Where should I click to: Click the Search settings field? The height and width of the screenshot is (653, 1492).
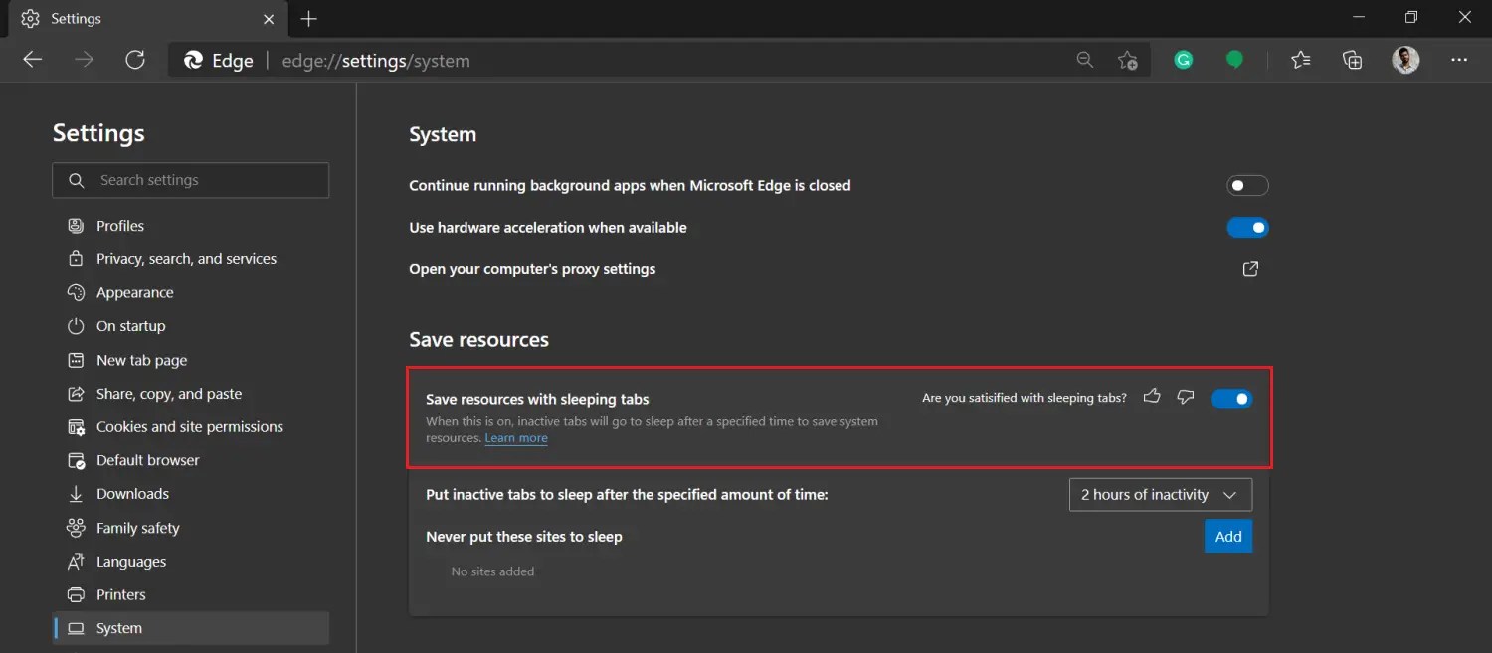point(190,180)
